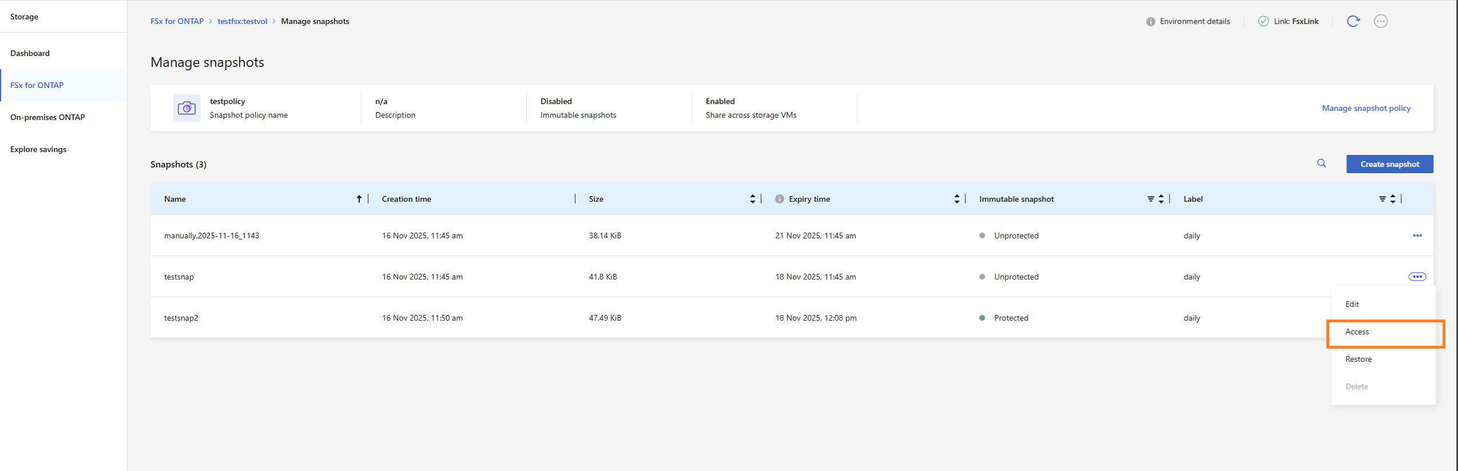Click the refresh icon in top bar
The width and height of the screenshot is (1458, 471).
pyautogui.click(x=1353, y=21)
